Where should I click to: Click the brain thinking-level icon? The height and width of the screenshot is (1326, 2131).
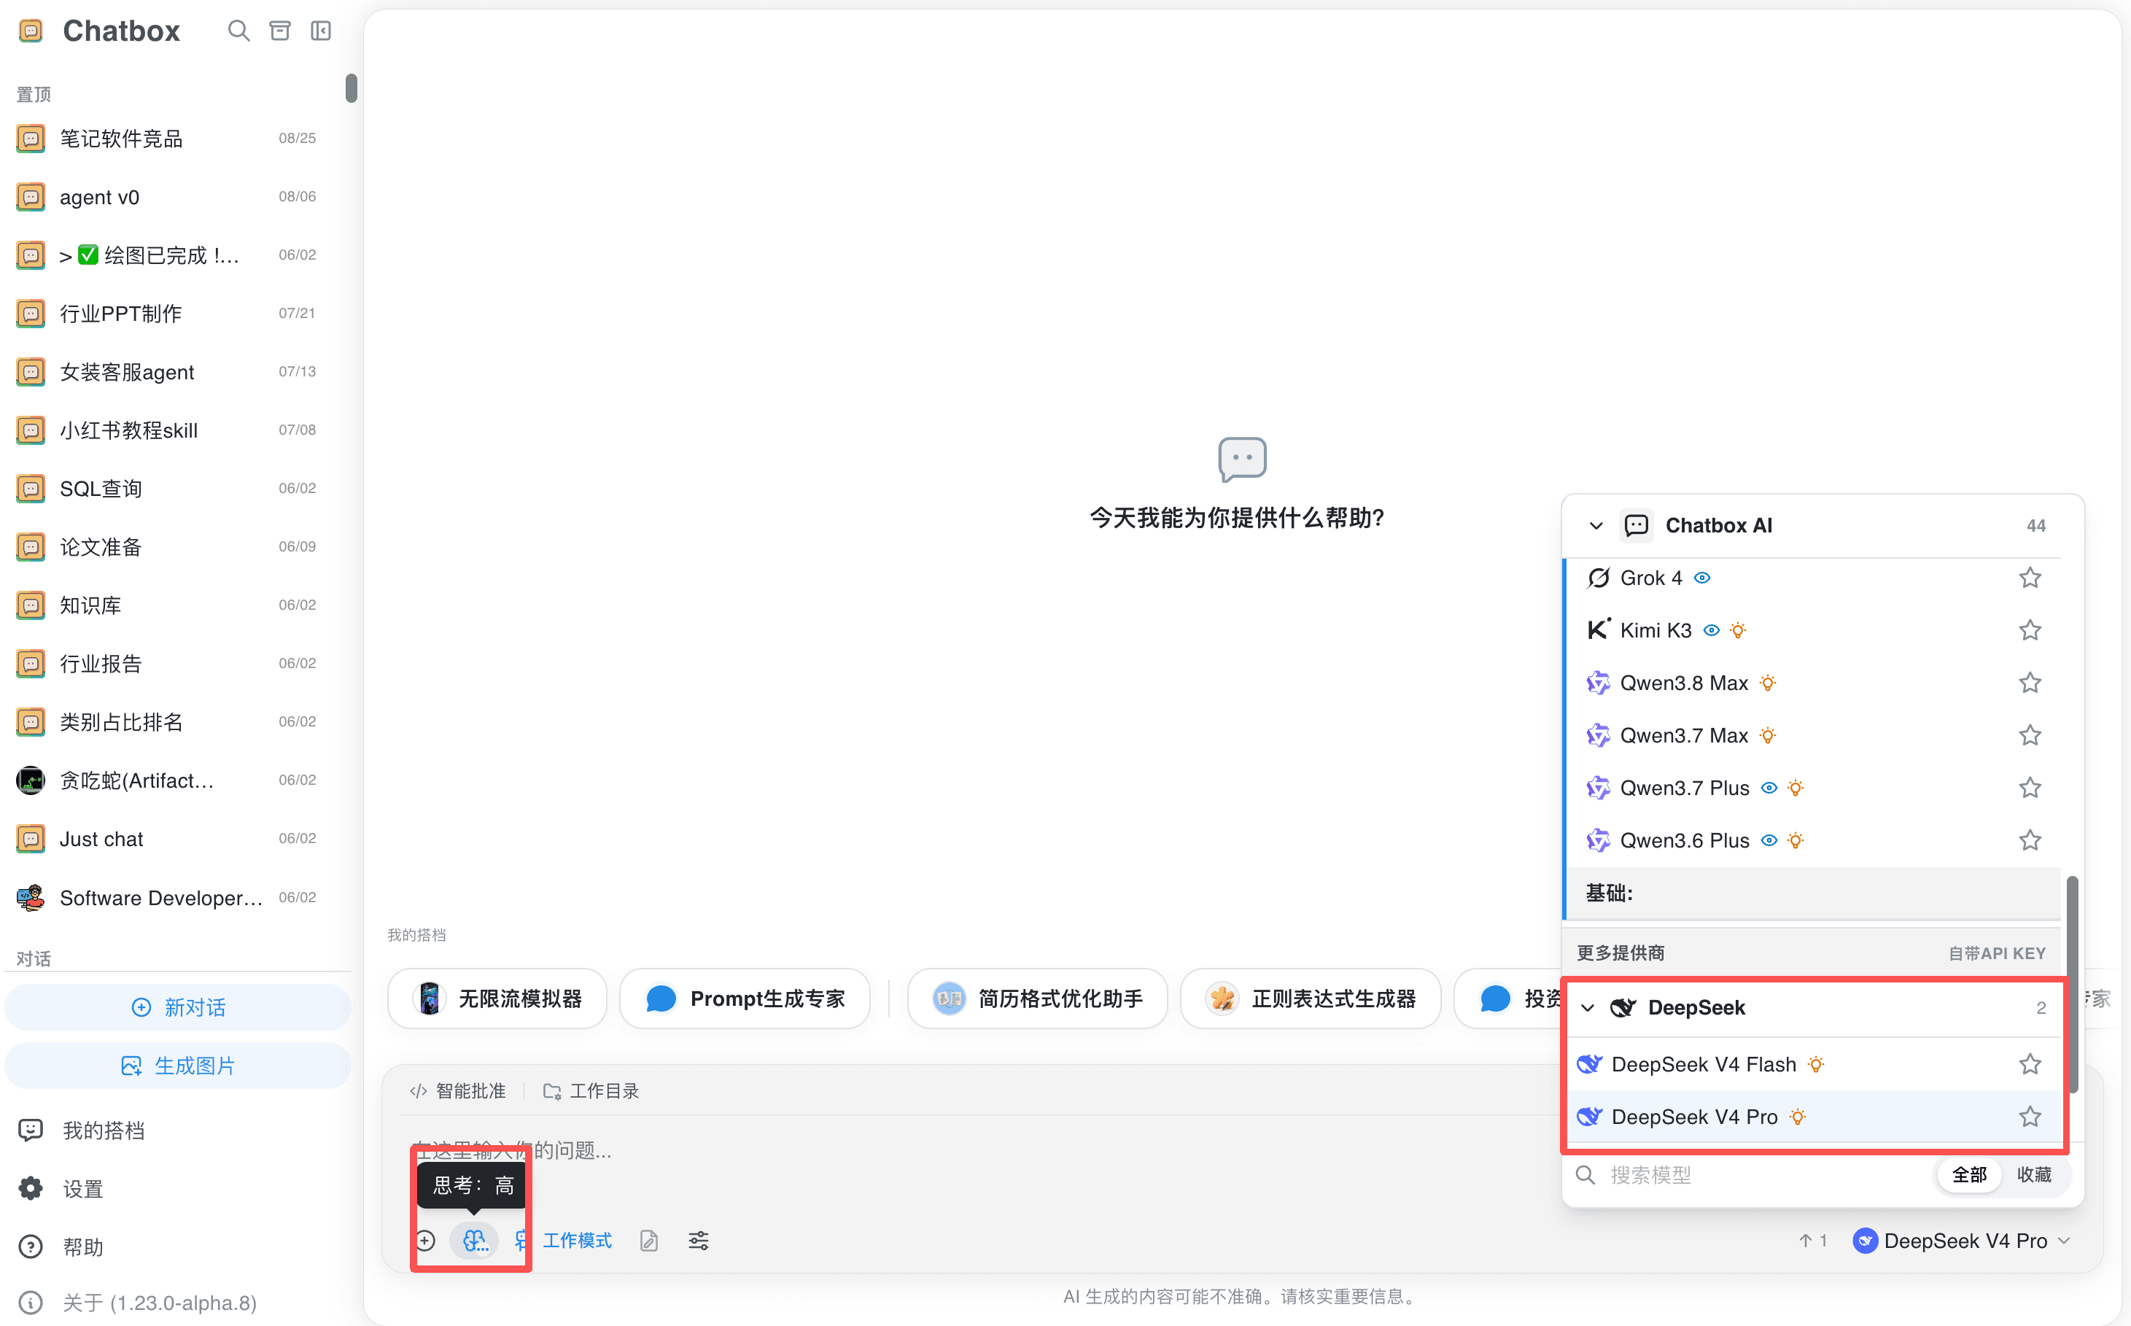click(475, 1240)
